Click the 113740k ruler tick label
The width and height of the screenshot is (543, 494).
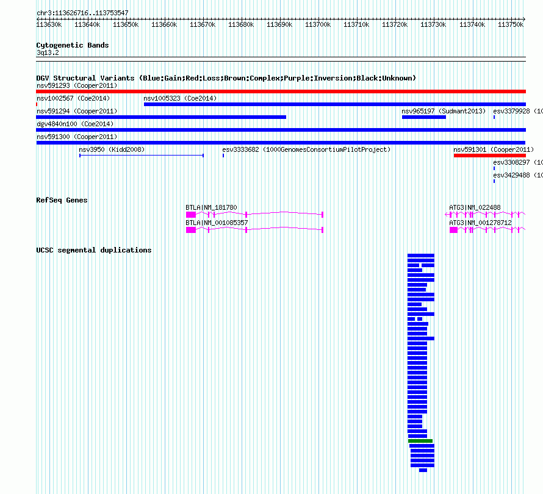tap(472, 24)
